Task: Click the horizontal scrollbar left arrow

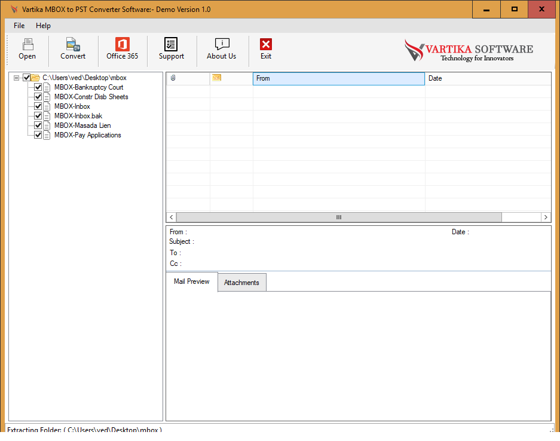Action: tap(172, 217)
